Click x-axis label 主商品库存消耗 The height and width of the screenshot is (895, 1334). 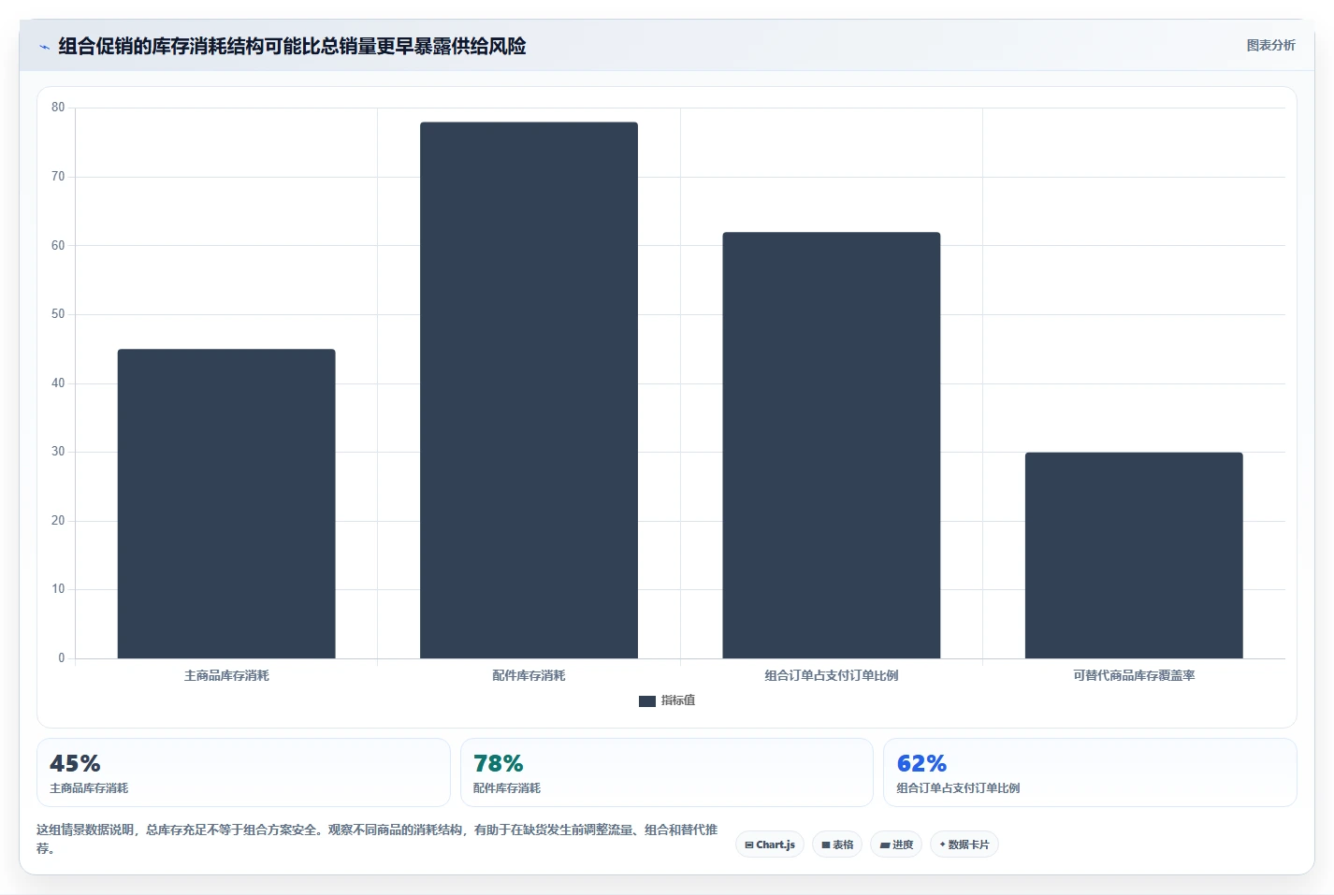pyautogui.click(x=226, y=675)
